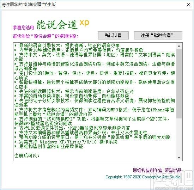Click the scrollbar track below the thumb
194x190 pixels.
[179, 136]
